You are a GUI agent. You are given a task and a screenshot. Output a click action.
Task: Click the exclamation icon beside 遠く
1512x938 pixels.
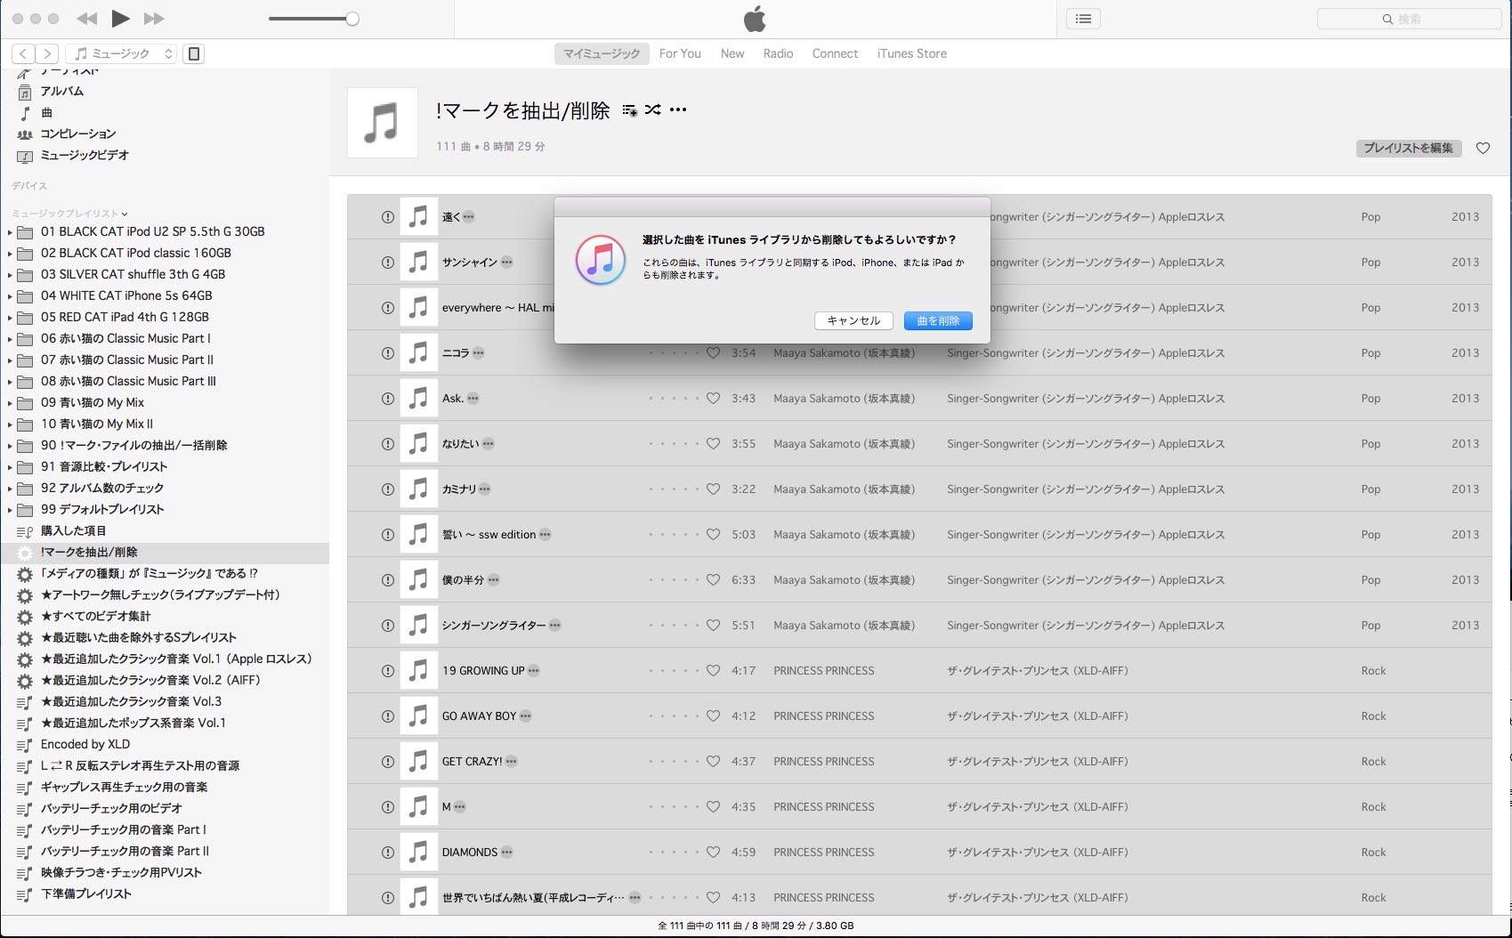point(388,217)
